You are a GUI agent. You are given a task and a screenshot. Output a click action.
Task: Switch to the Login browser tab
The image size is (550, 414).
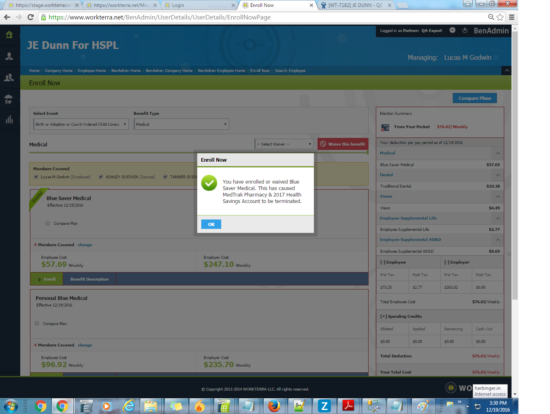(198, 5)
